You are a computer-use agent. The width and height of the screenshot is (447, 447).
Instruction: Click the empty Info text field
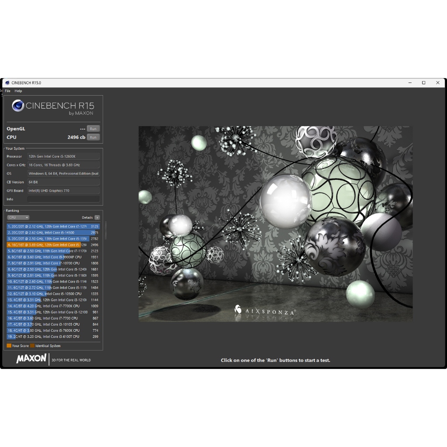coord(63,199)
